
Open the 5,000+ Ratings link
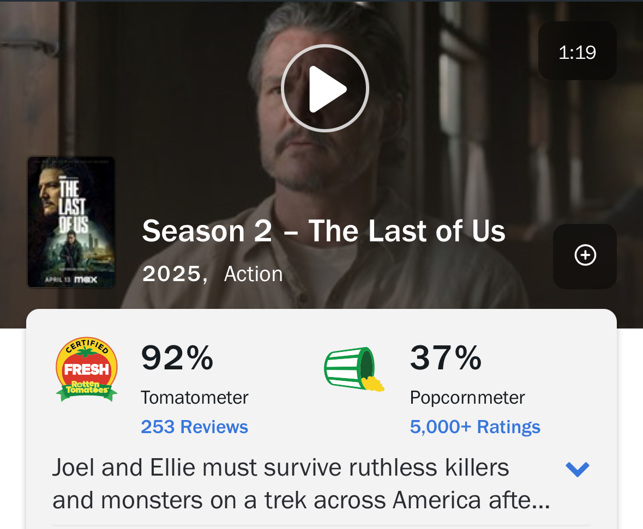coord(475,427)
